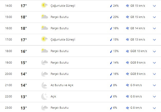Expand the 14:00 forecast details chevron
The width and height of the screenshot is (161, 112).
154,6
